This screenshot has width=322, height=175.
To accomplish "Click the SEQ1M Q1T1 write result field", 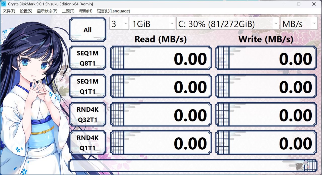I will click(x=266, y=86).
